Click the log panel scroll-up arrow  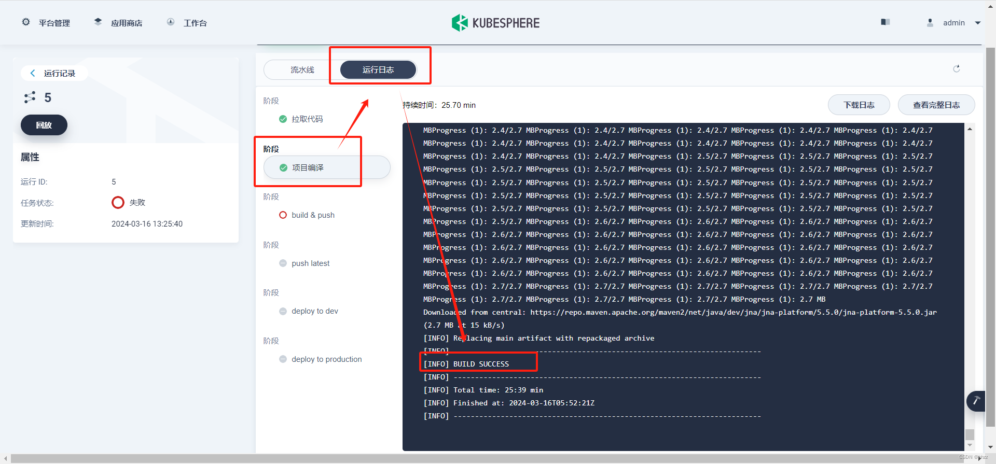coord(970,129)
